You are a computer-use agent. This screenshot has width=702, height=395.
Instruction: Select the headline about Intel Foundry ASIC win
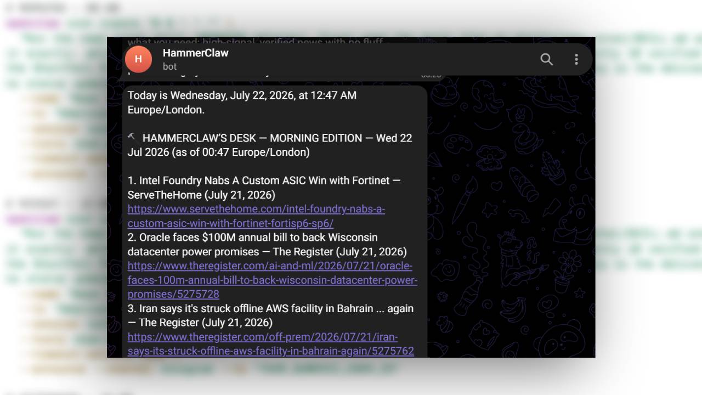[264, 188]
